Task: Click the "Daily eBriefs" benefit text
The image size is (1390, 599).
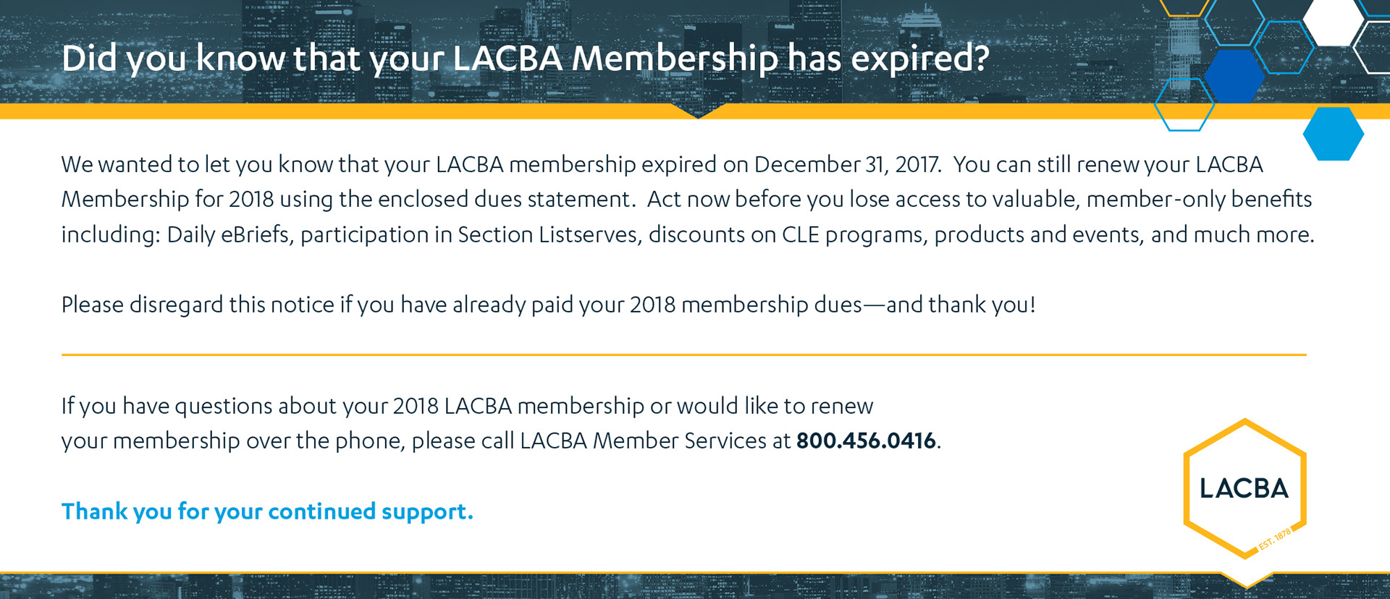Action: tap(228, 235)
